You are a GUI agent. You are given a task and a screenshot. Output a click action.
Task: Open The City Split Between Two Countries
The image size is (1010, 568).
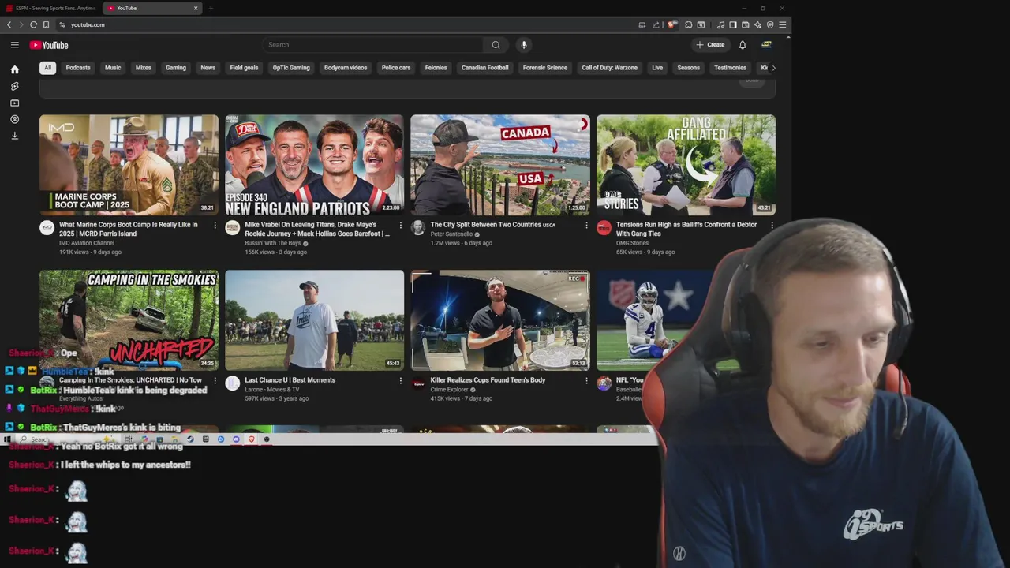492,225
